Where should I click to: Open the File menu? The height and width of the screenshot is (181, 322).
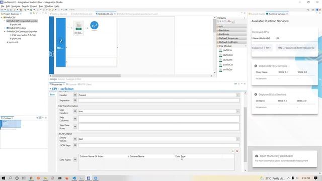pos(3,7)
